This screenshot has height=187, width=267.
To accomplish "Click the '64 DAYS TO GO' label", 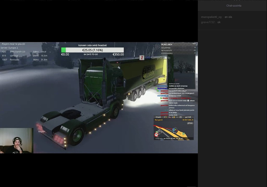I will point(91,54).
